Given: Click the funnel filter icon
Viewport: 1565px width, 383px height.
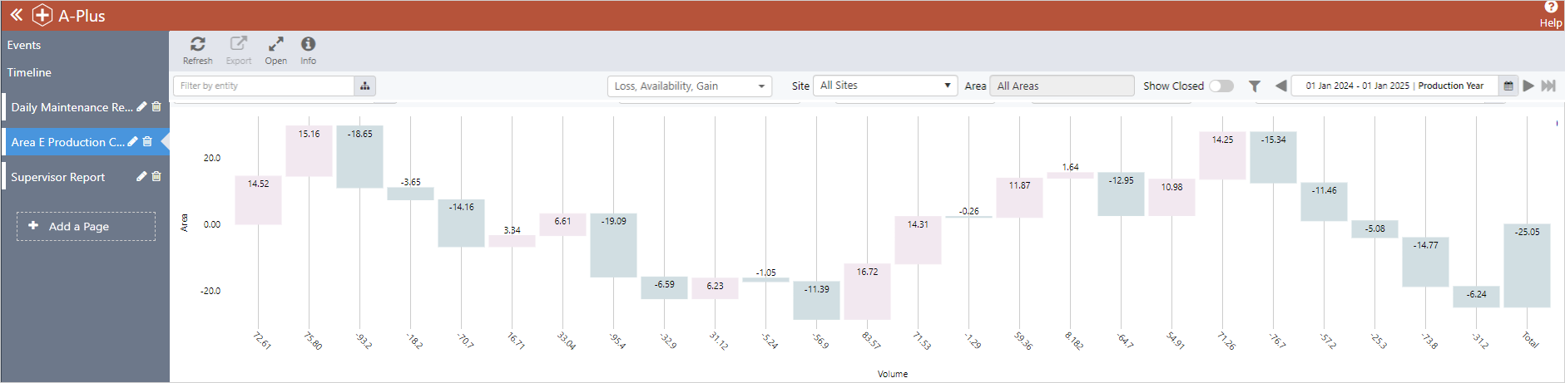Looking at the screenshot, I should point(1254,86).
